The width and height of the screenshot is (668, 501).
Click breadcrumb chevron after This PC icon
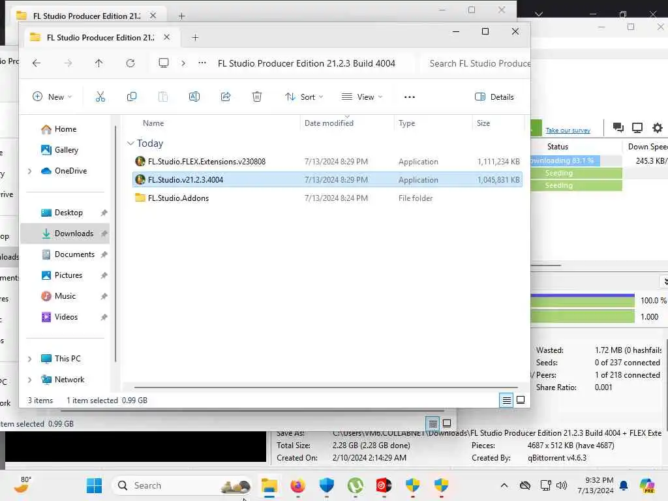pyautogui.click(x=183, y=63)
